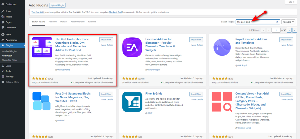Click Royal Elementor Addons logo
The width and height of the screenshot is (300, 139).
click(222, 47)
